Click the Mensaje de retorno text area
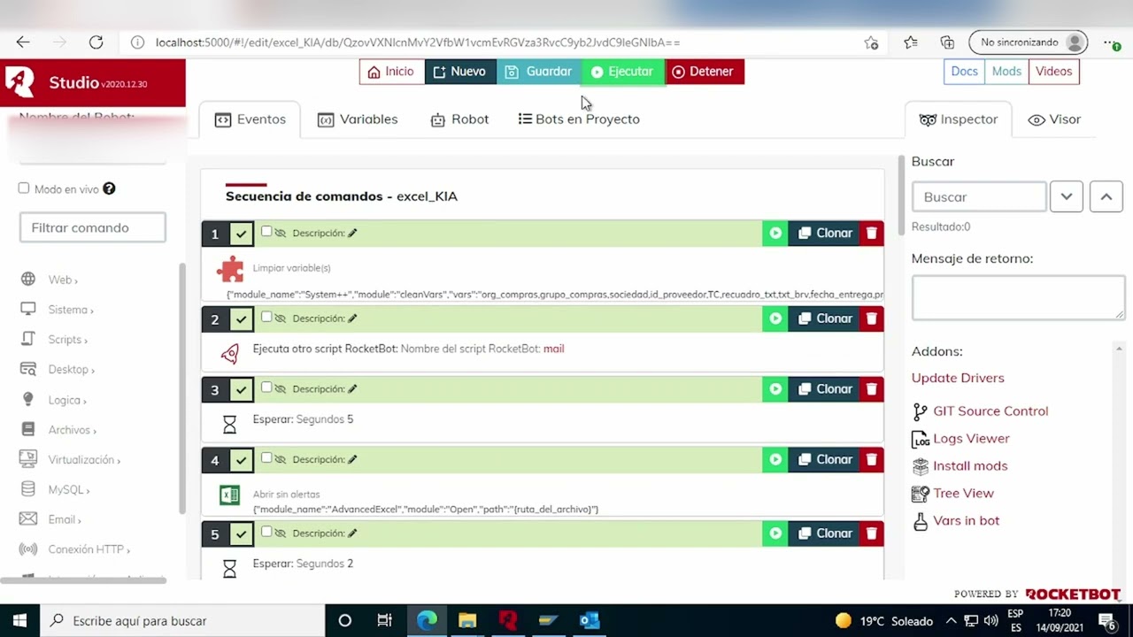1133x637 pixels. tap(1018, 297)
